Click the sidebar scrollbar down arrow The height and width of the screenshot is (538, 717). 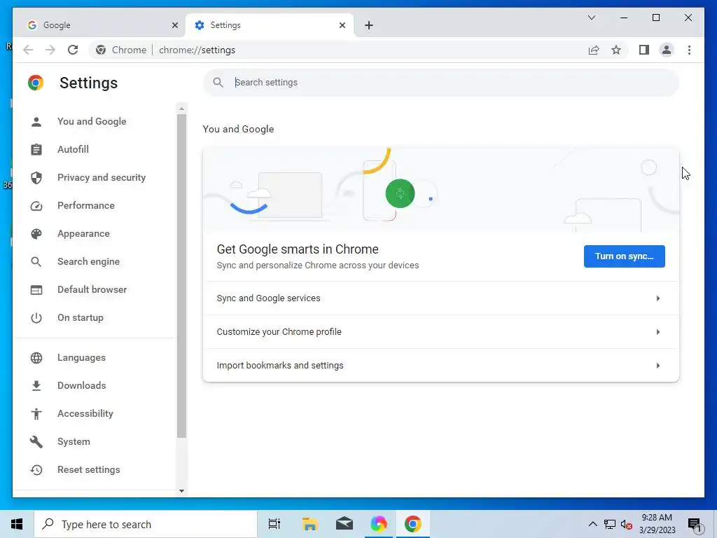(x=181, y=491)
